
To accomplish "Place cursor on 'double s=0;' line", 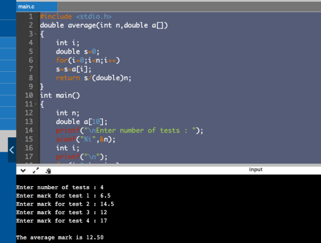I will pyautogui.click(x=77, y=52).
